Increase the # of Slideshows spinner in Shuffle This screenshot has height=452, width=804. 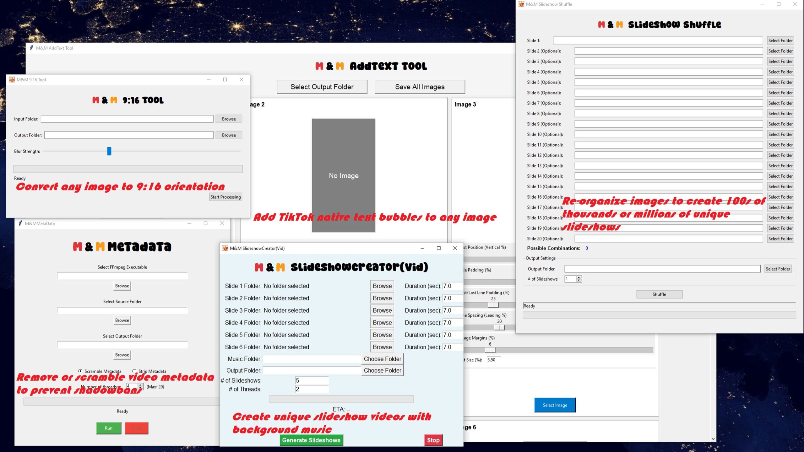click(x=579, y=277)
